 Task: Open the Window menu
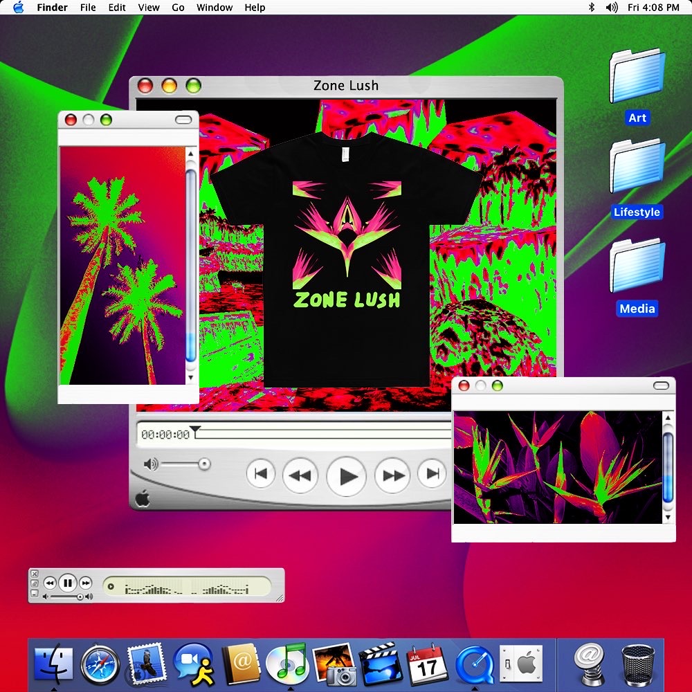(215, 8)
